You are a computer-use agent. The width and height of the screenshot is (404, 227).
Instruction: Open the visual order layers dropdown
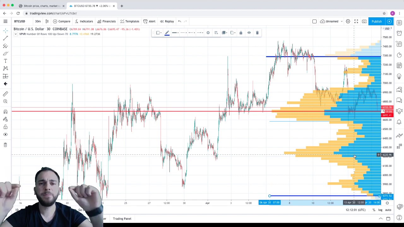click(x=224, y=32)
